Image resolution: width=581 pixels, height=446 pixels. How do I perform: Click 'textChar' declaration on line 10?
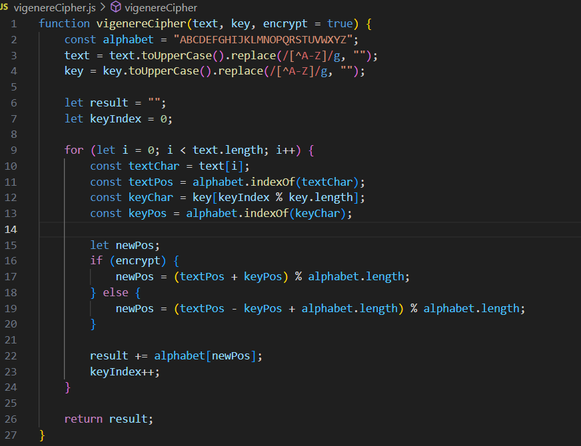point(154,166)
